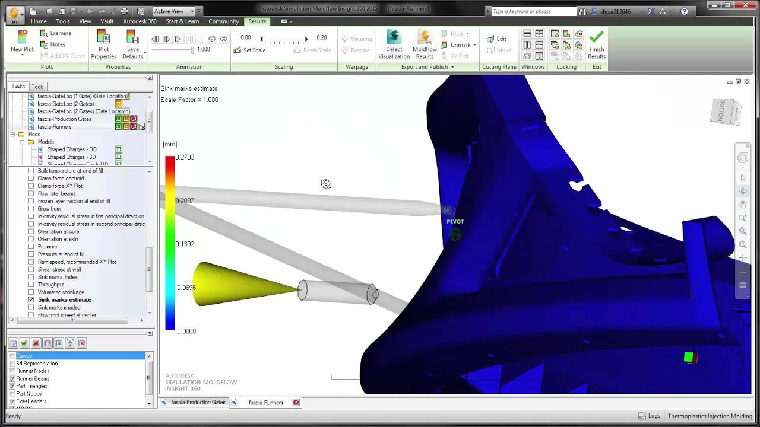The width and height of the screenshot is (760, 427).
Task: Collapse the Models folder
Action: point(23,142)
